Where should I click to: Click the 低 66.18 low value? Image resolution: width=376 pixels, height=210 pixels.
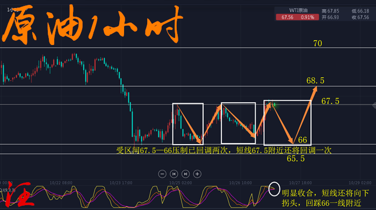coord(360,11)
